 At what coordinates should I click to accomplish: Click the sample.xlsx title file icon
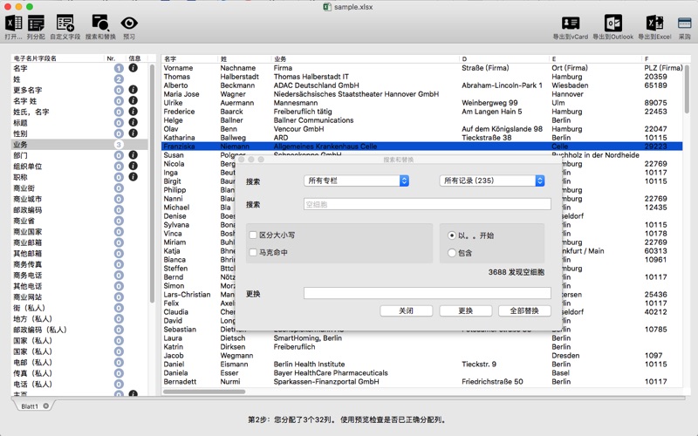pos(327,7)
